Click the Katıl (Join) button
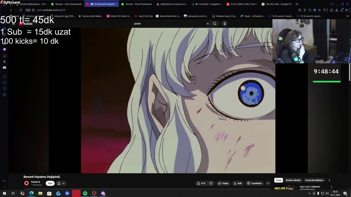The width and height of the screenshot is (351, 197). (x=50, y=183)
